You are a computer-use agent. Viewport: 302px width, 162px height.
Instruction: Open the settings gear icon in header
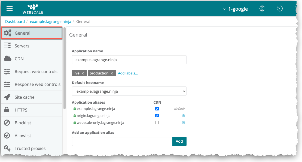coord(262,9)
